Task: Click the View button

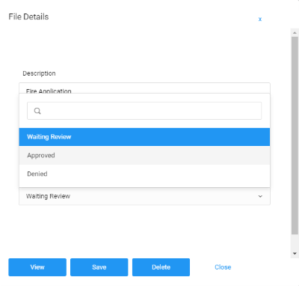Action: pos(37,267)
